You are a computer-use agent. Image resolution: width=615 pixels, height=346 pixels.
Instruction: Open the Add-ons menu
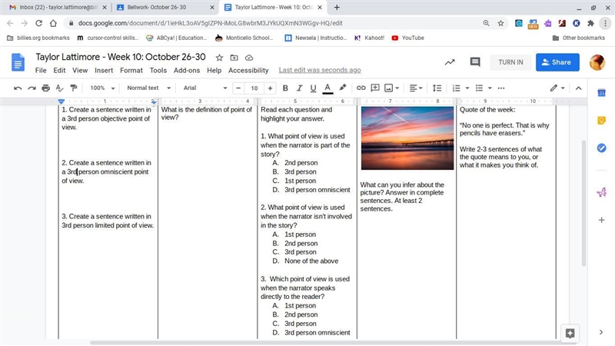point(187,70)
